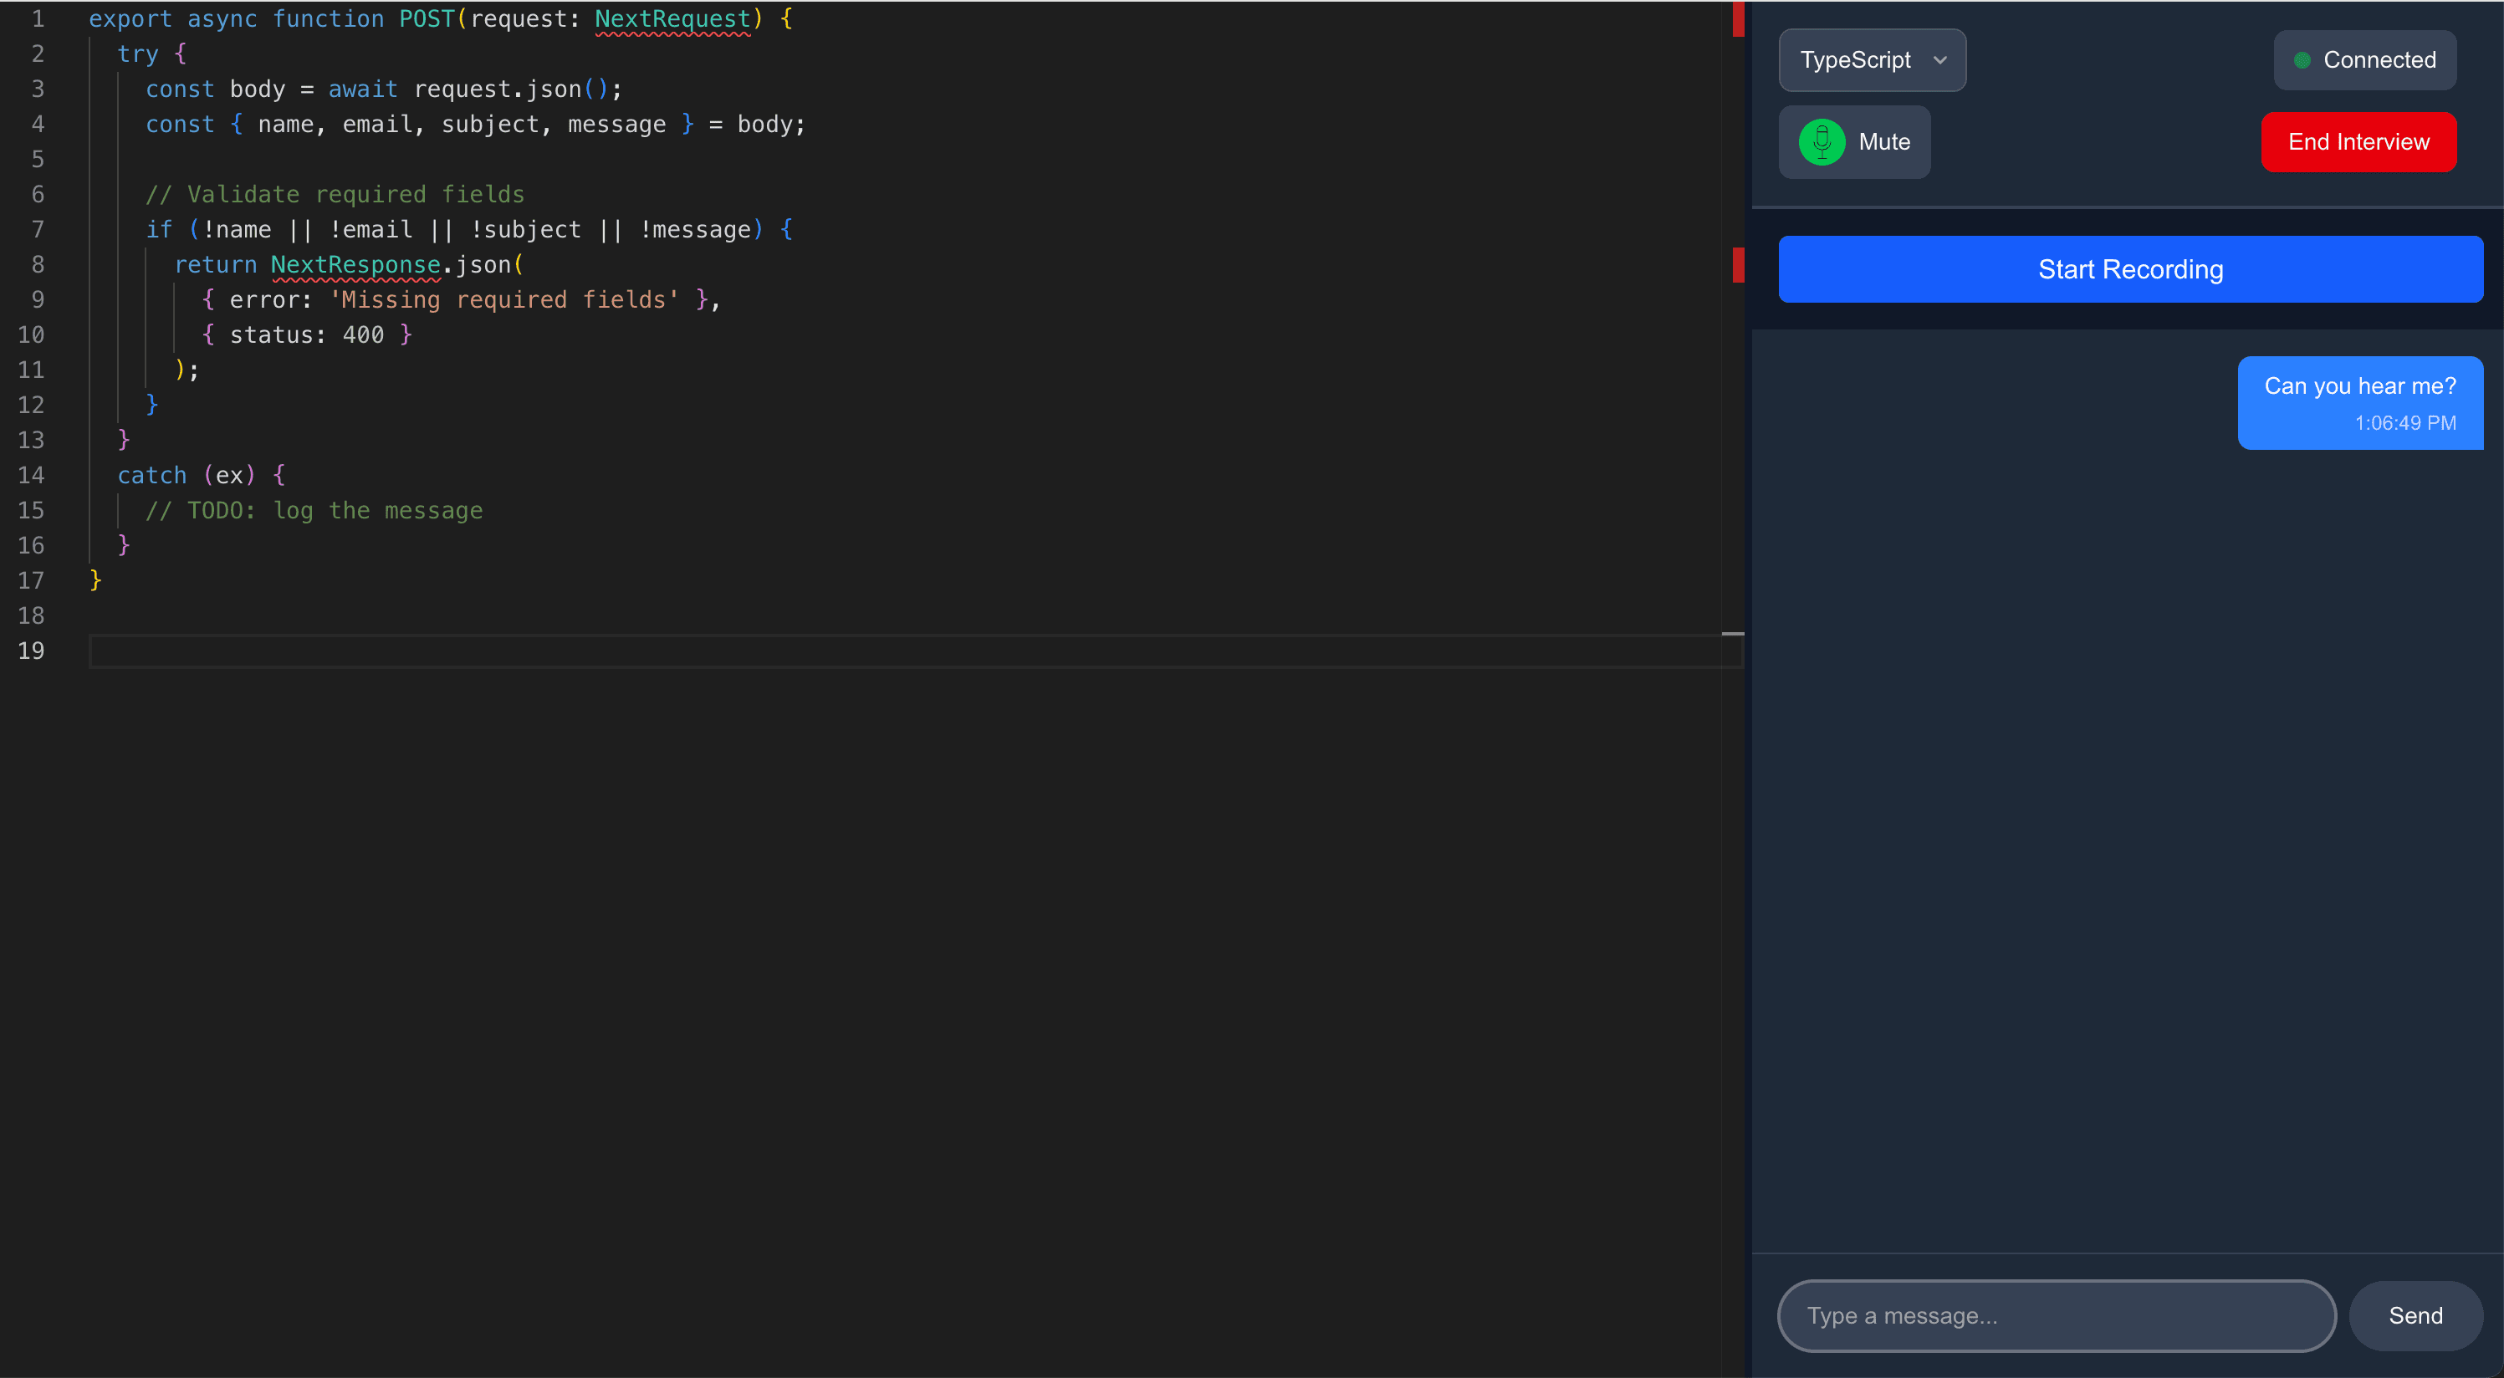Click the Send button

(2416, 1316)
